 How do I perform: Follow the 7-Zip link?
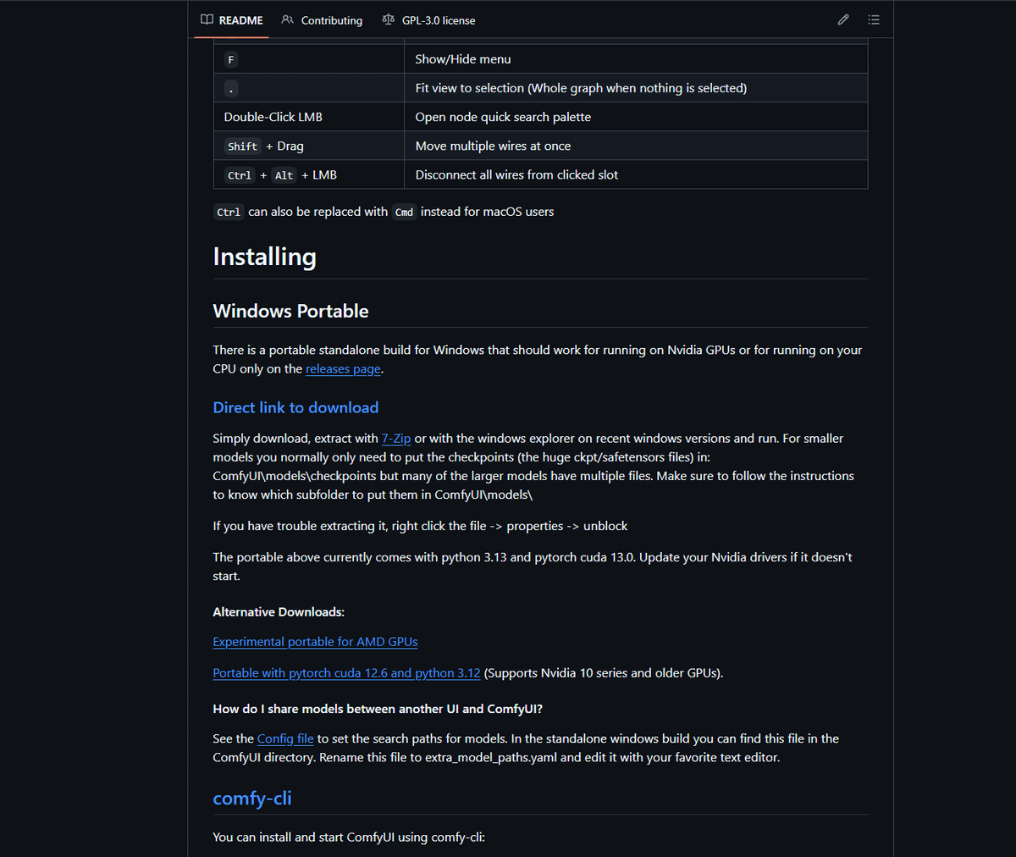[395, 439]
